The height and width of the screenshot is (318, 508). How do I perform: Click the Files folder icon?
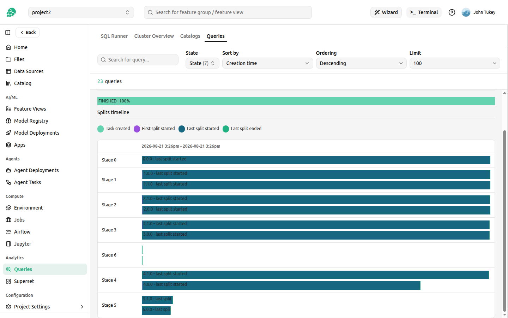(x=8, y=59)
